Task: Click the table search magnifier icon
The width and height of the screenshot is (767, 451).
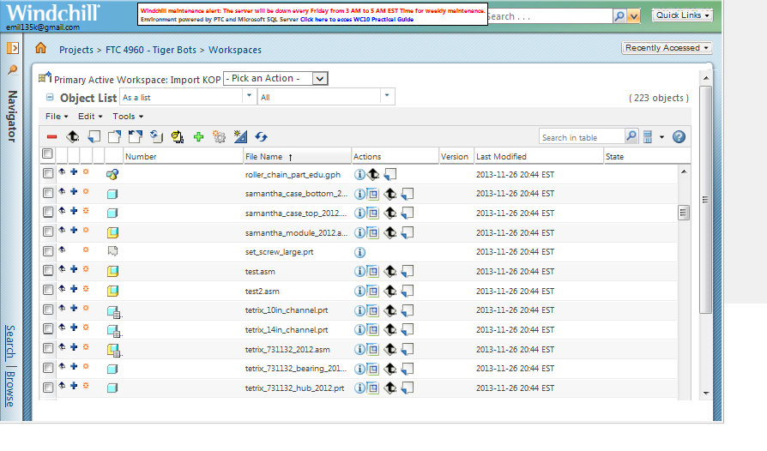Action: (x=631, y=136)
